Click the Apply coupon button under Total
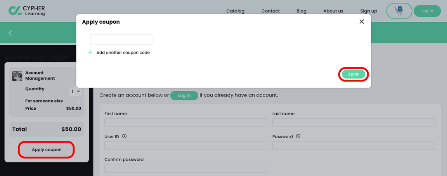Screen dimensions: 447x176 tap(47, 150)
